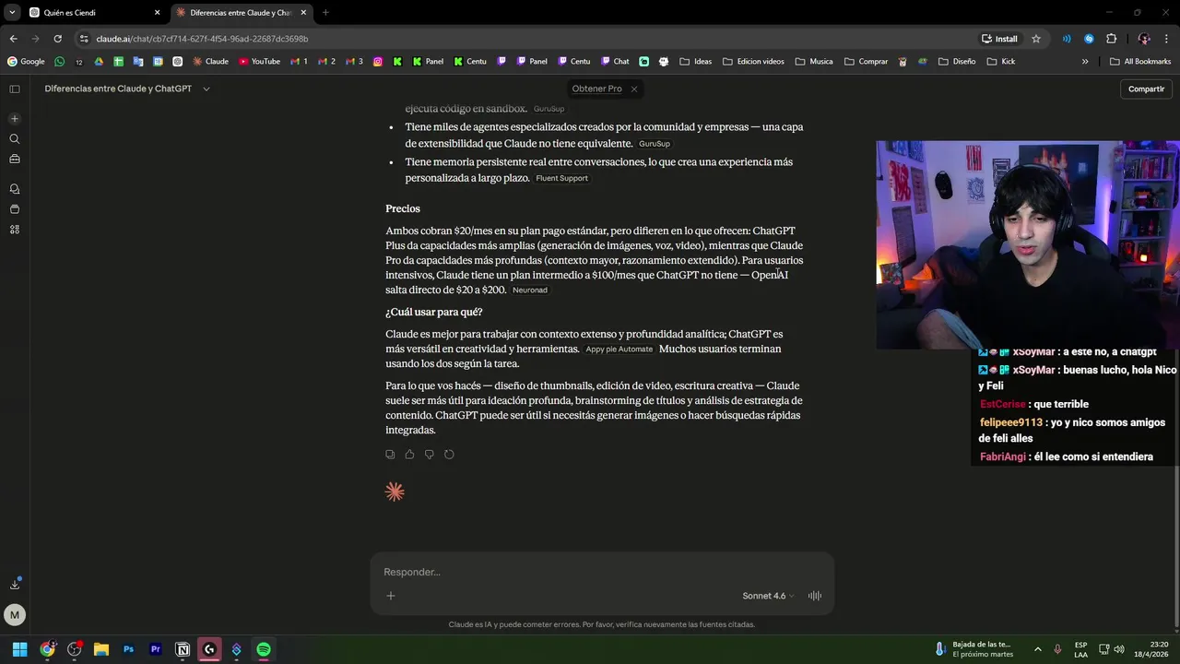Show more bookmarks with the double chevron
The height and width of the screenshot is (664, 1180).
point(1085,62)
